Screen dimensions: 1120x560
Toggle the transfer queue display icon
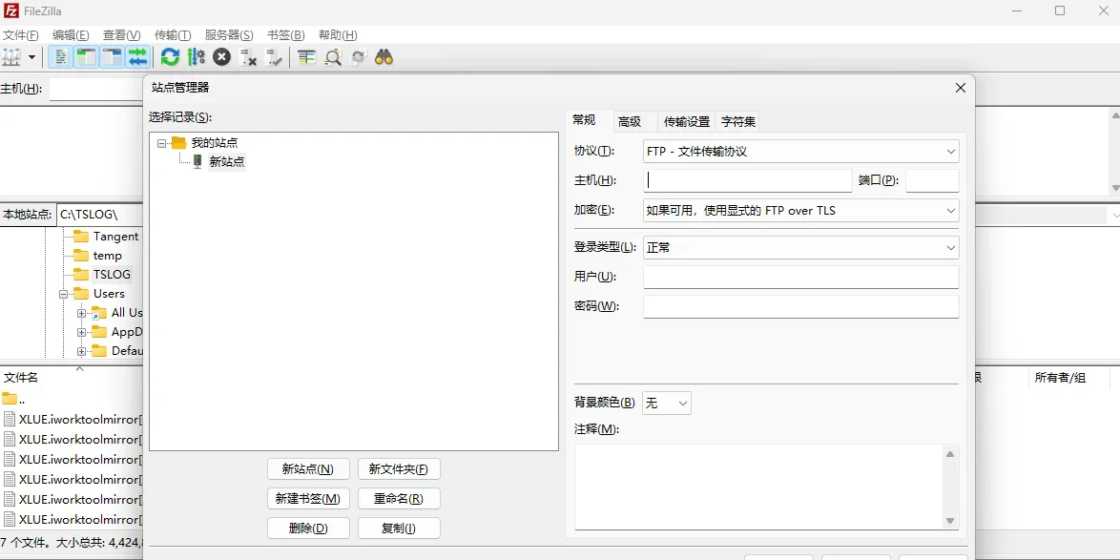pyautogui.click(x=138, y=56)
